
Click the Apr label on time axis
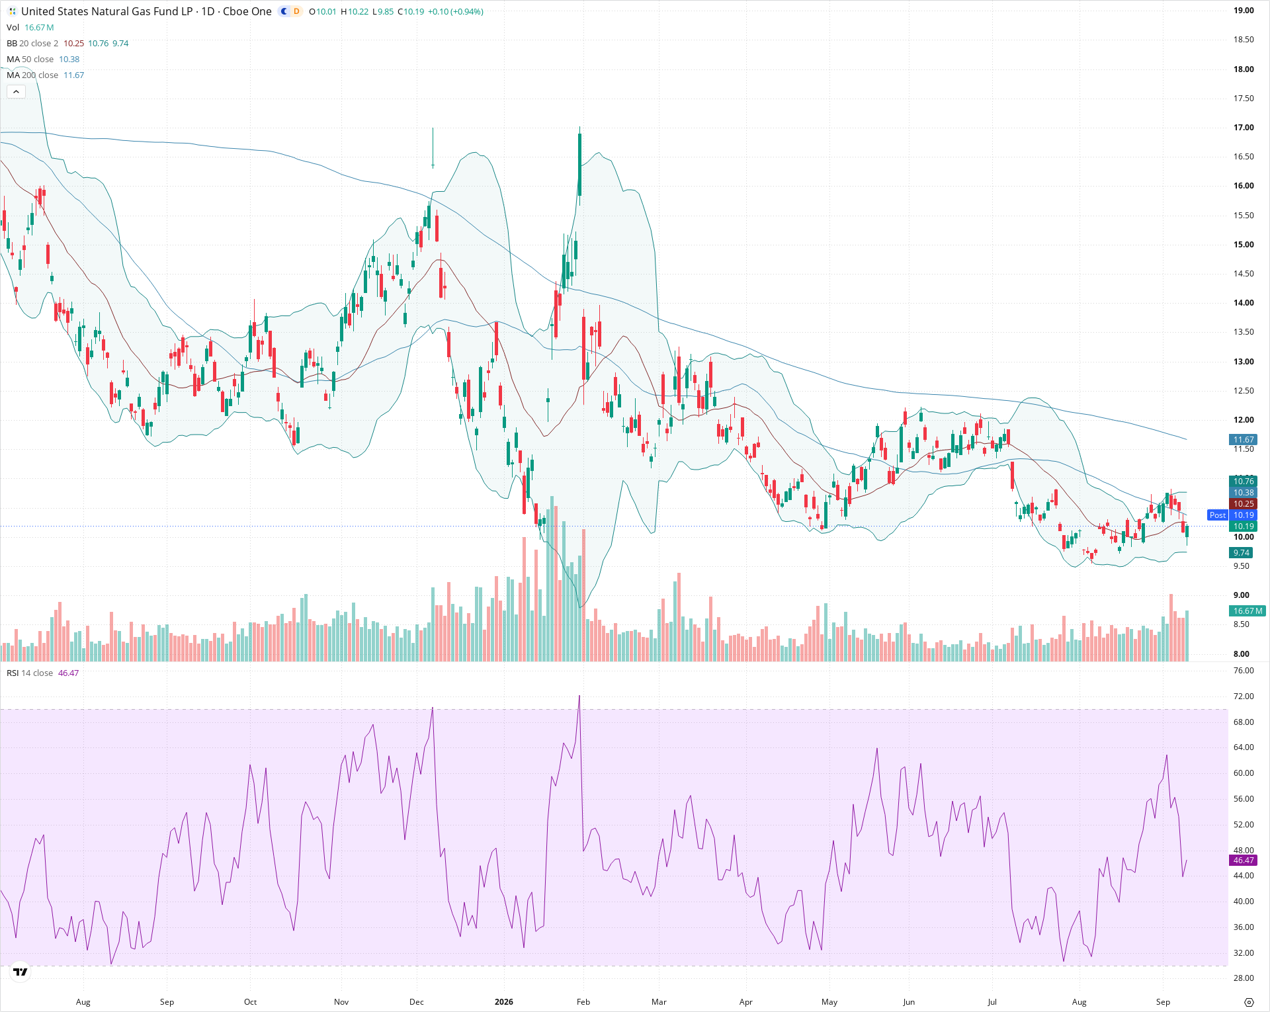746,1002
